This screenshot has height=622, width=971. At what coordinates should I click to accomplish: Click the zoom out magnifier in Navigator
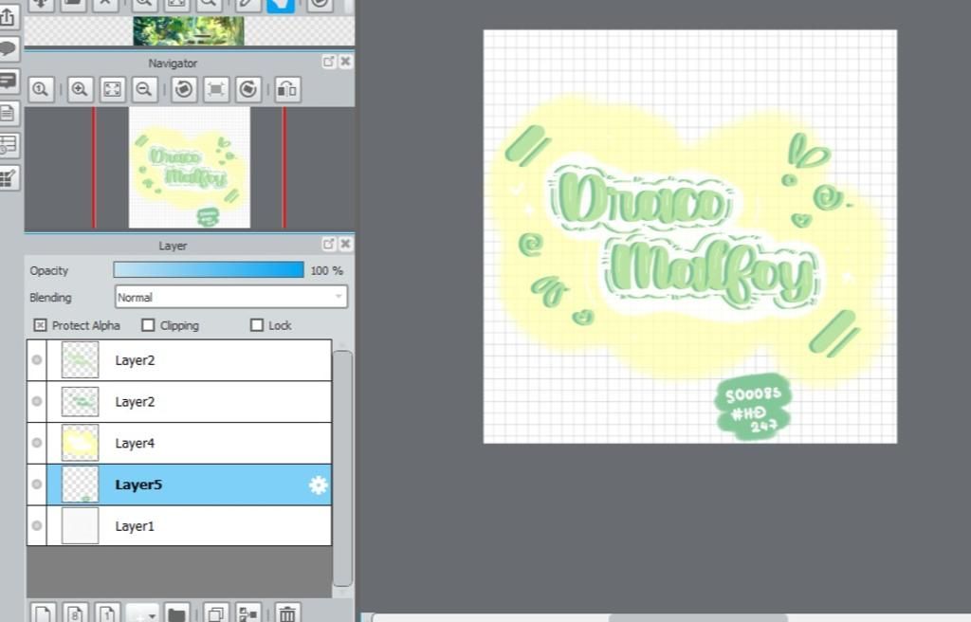[x=144, y=89]
